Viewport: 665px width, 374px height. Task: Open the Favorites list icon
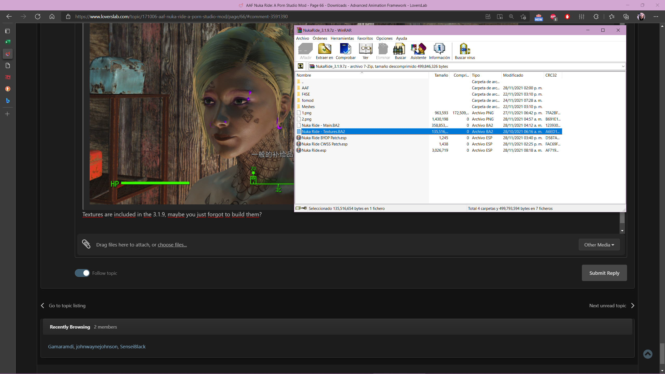click(612, 17)
